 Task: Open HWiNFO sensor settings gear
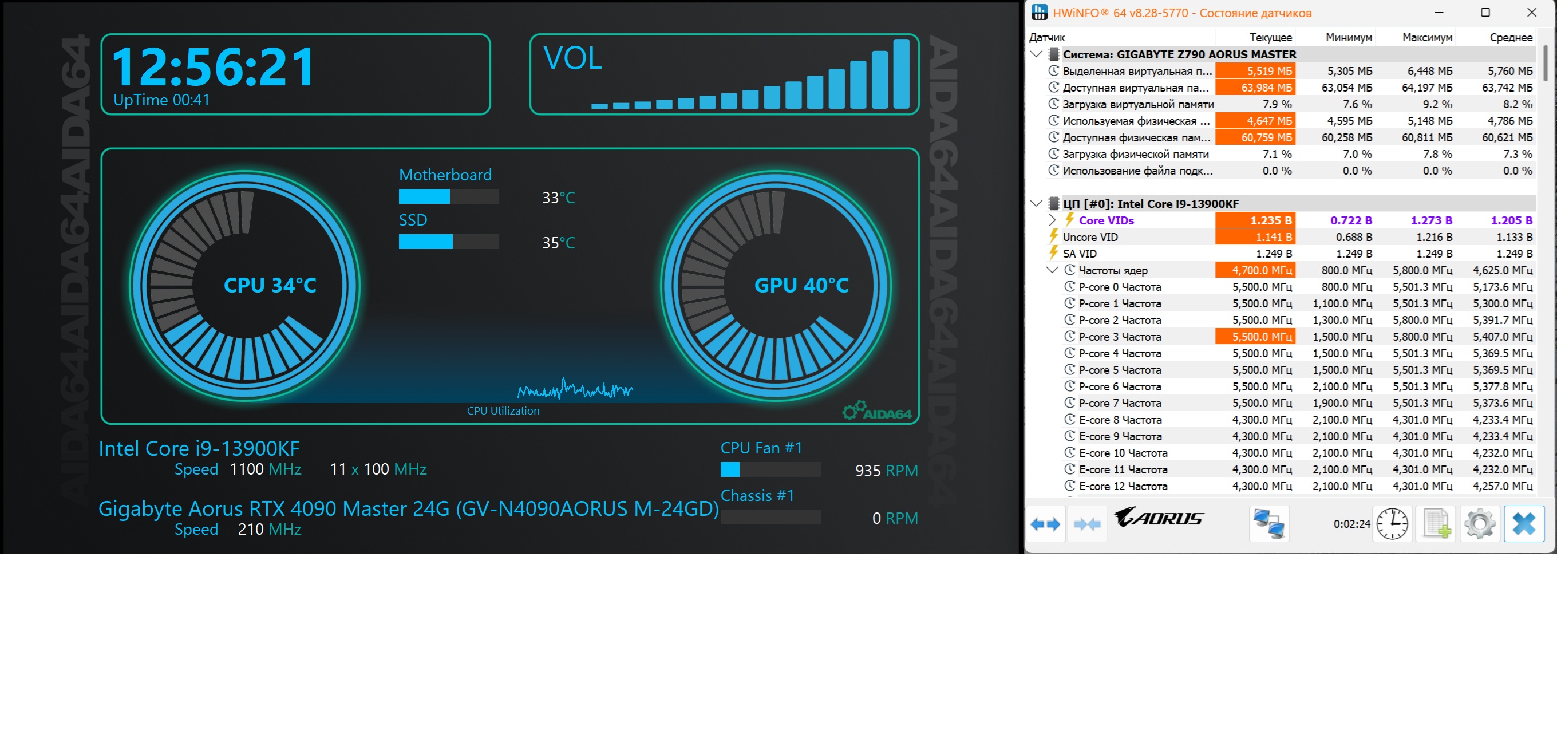[x=1480, y=524]
